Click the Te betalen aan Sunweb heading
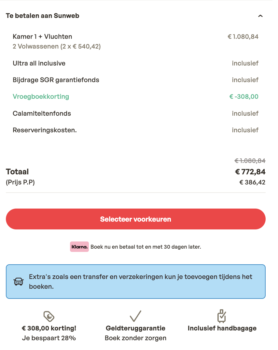The width and height of the screenshot is (278, 350). click(x=42, y=16)
